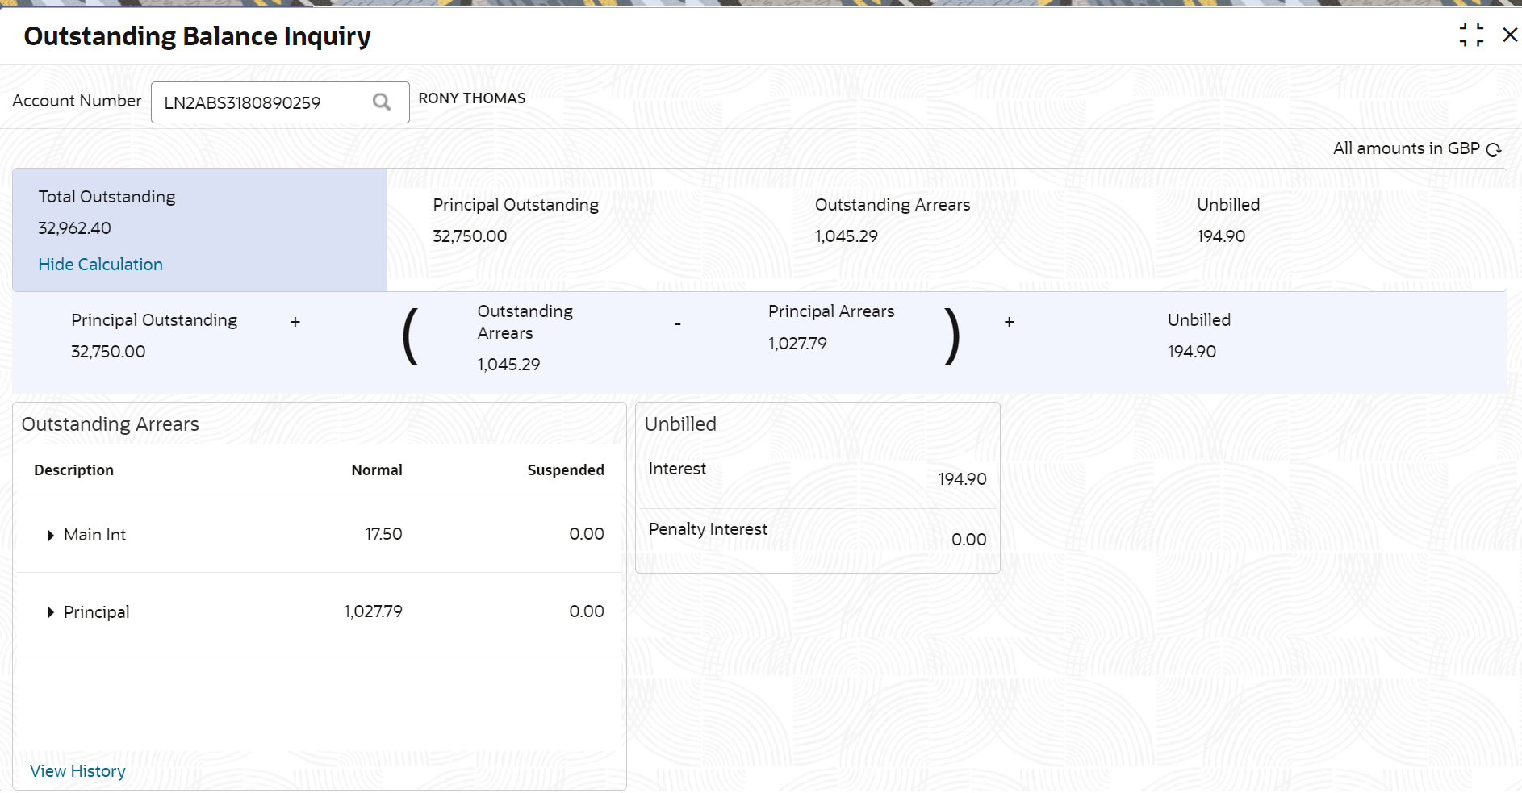Refresh amounts using the GBP refresh icon

click(x=1494, y=149)
